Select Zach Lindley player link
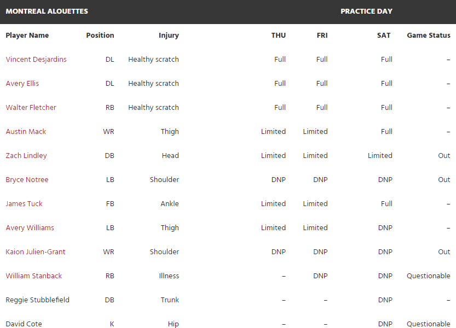 click(x=26, y=156)
